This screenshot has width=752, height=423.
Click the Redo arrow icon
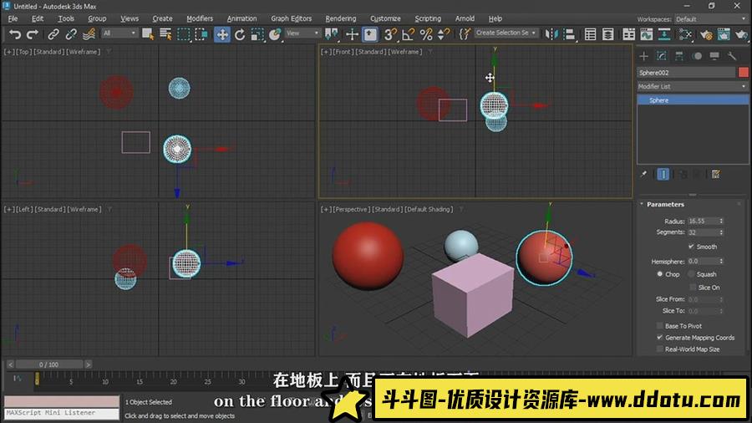(x=33, y=34)
